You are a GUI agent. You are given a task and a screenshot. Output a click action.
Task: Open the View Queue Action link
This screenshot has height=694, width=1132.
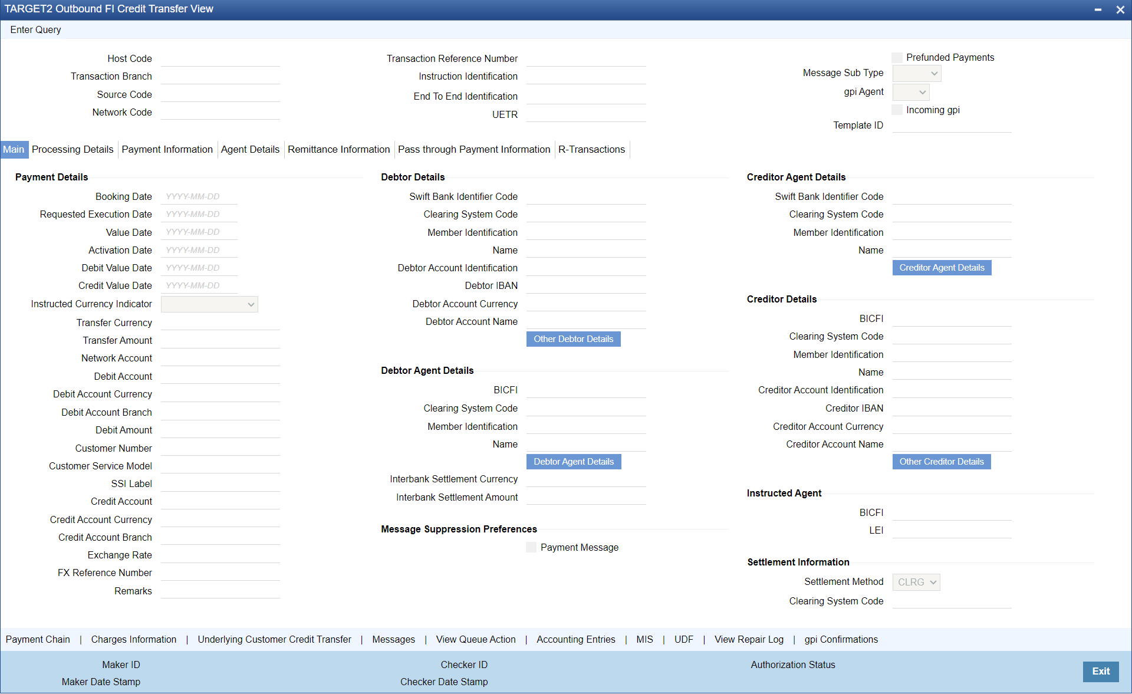click(476, 640)
